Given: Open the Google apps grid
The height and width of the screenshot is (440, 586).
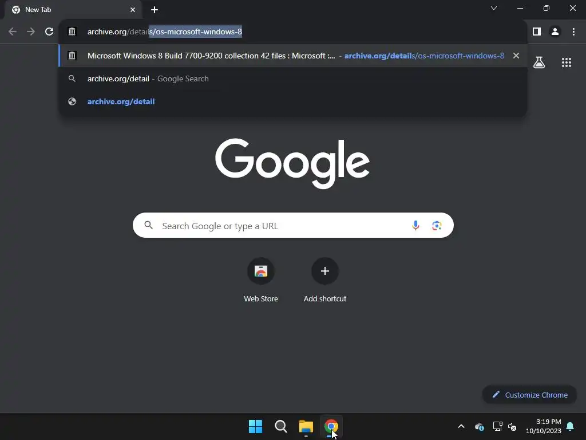Looking at the screenshot, I should 567,62.
